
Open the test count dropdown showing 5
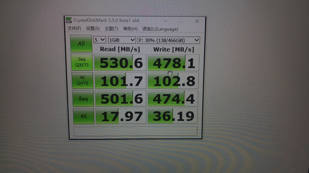click(100, 40)
